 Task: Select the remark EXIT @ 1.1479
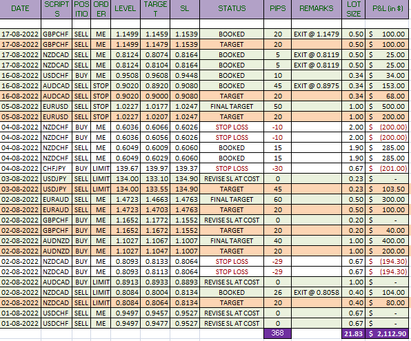(317, 34)
